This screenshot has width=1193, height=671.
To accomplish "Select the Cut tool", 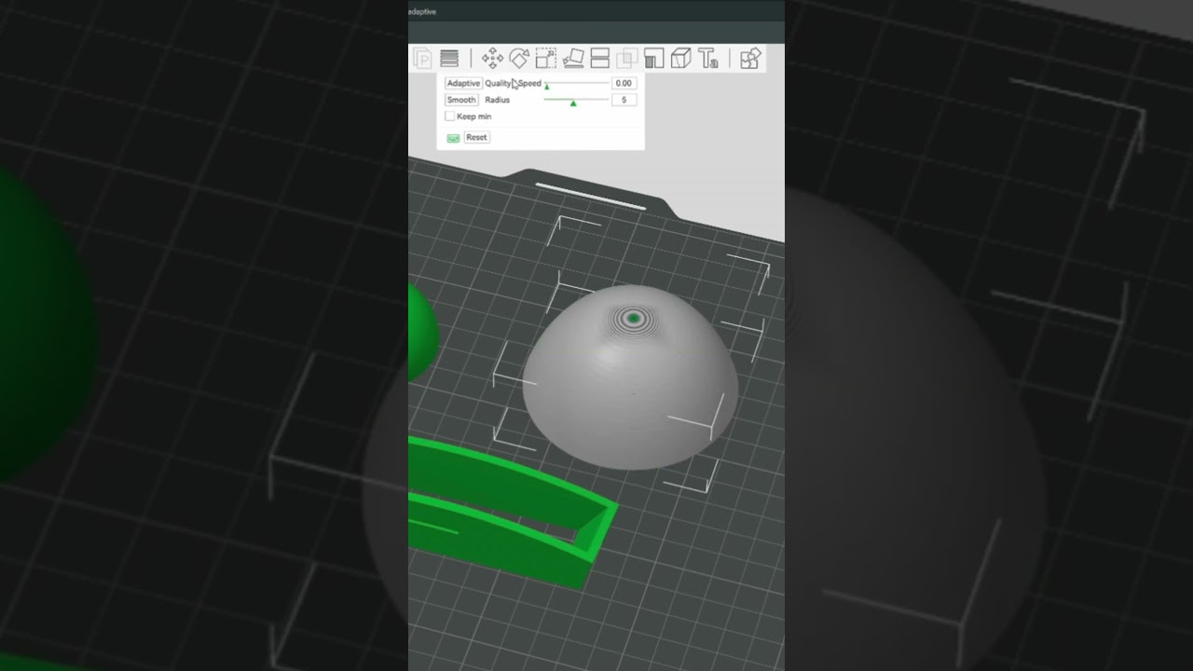I will 600,59.
